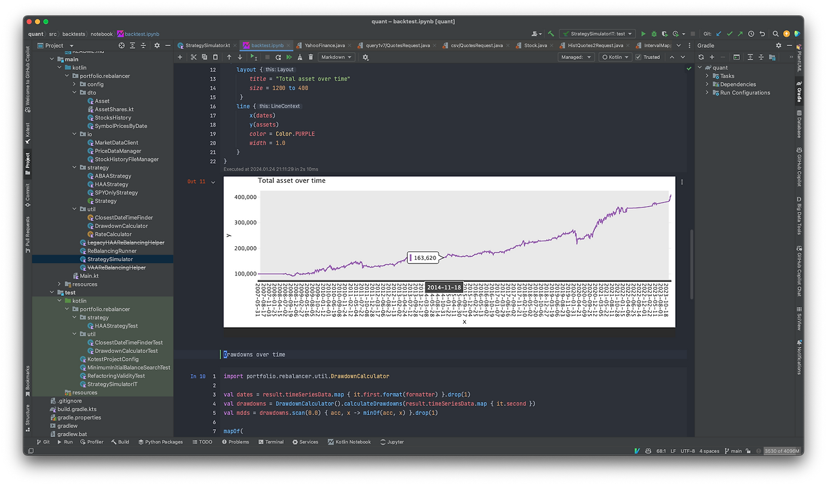Open the Kotlin Notebook tool window
The image size is (827, 486).
coord(349,442)
